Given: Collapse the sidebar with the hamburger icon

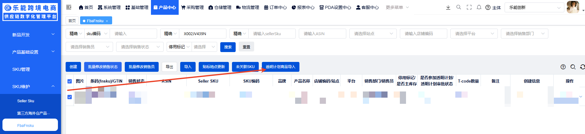Looking at the screenshot, I should pyautogui.click(x=69, y=7).
